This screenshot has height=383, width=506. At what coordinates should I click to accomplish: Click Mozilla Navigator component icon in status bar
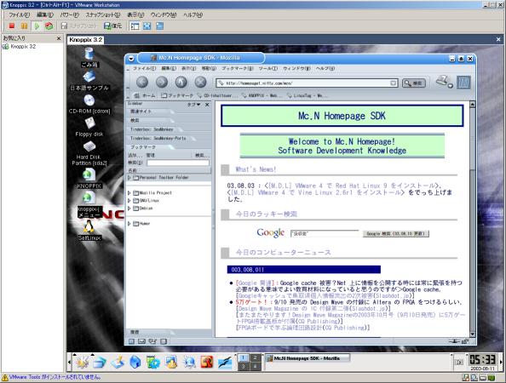click(x=132, y=341)
